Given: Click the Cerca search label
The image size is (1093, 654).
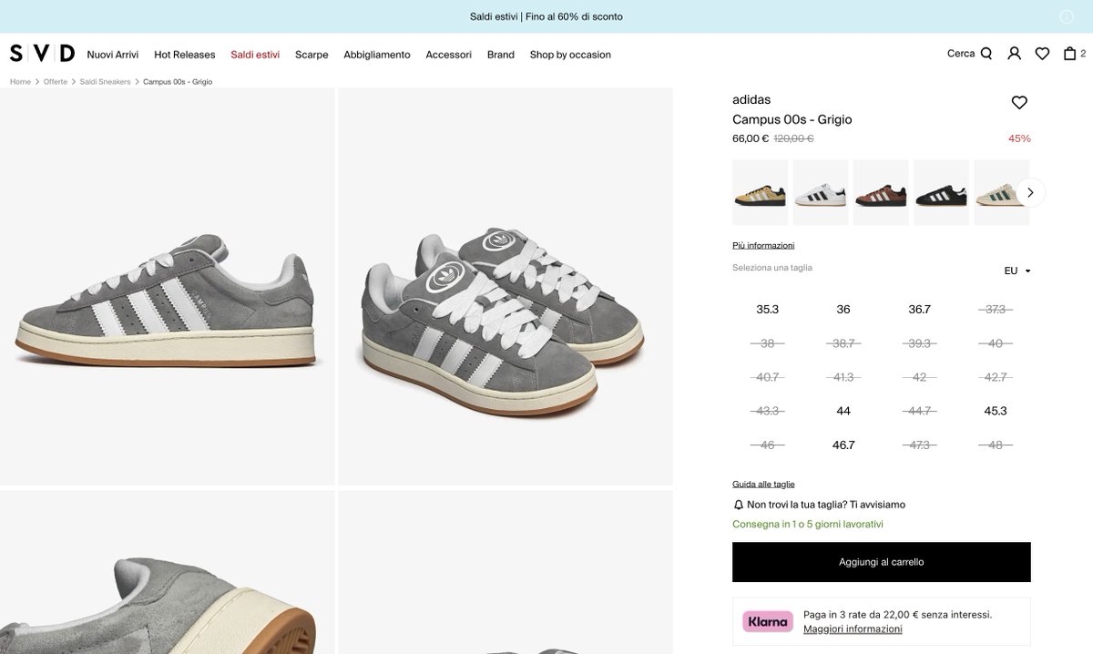Looking at the screenshot, I should tap(961, 54).
